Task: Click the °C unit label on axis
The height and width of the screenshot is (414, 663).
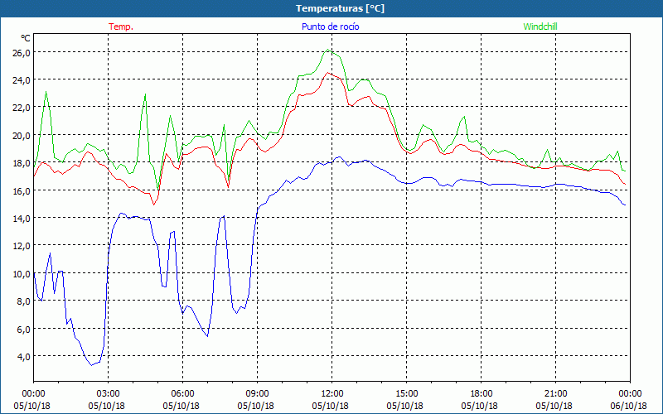Action: pos(26,38)
